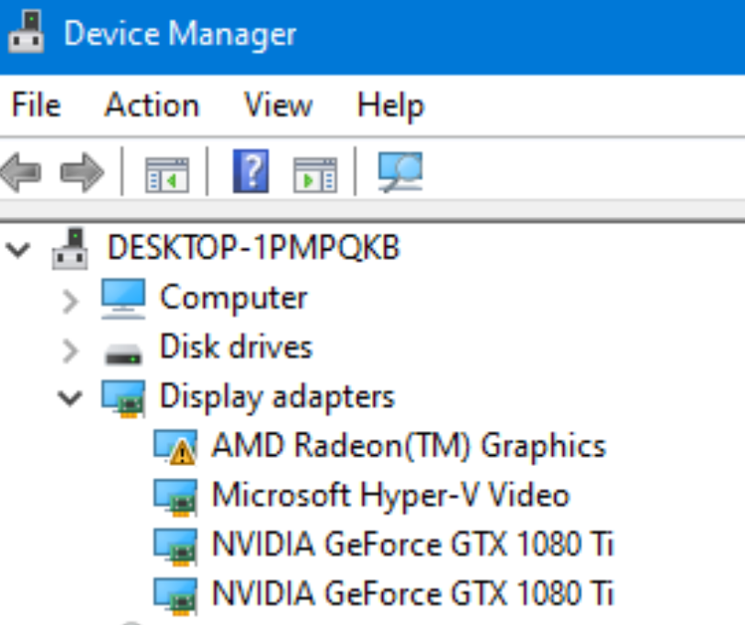Open the File menu
The image size is (745, 625).
pyautogui.click(x=36, y=105)
